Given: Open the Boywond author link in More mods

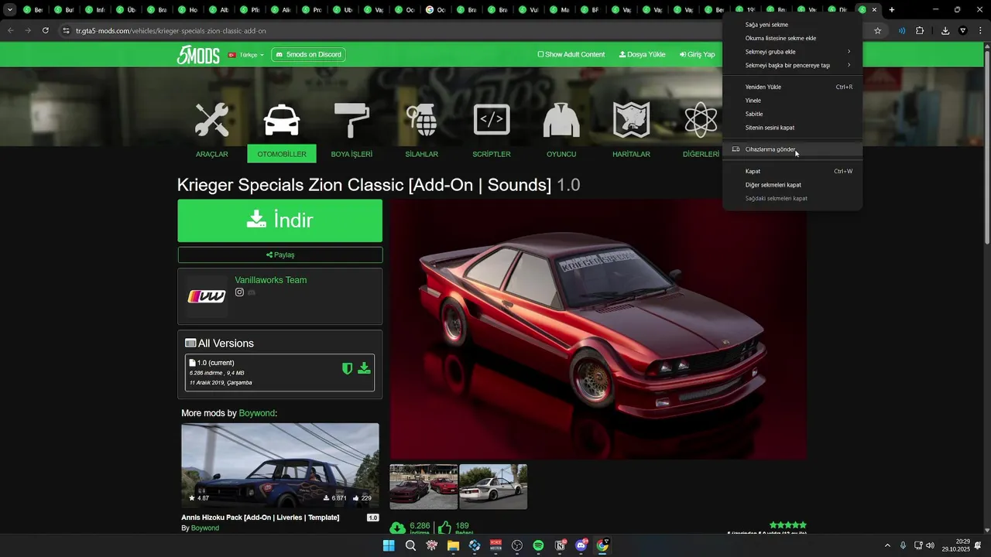Looking at the screenshot, I should pyautogui.click(x=257, y=413).
